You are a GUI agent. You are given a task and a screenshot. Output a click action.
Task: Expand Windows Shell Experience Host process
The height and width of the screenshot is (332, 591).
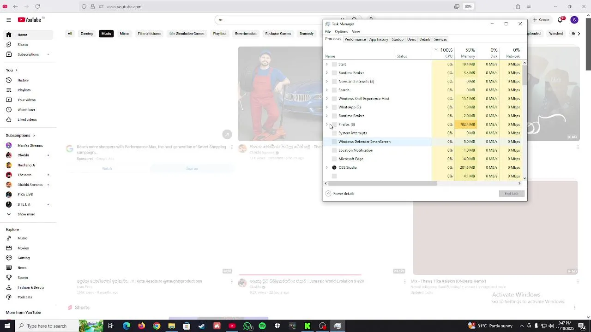click(x=327, y=99)
